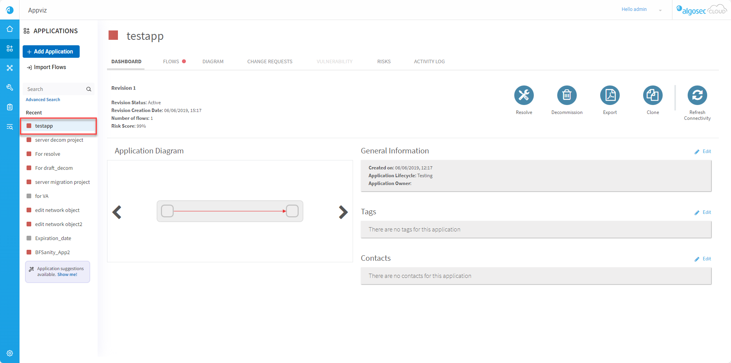Clone the testapp application
The image size is (731, 363).
pyautogui.click(x=653, y=95)
